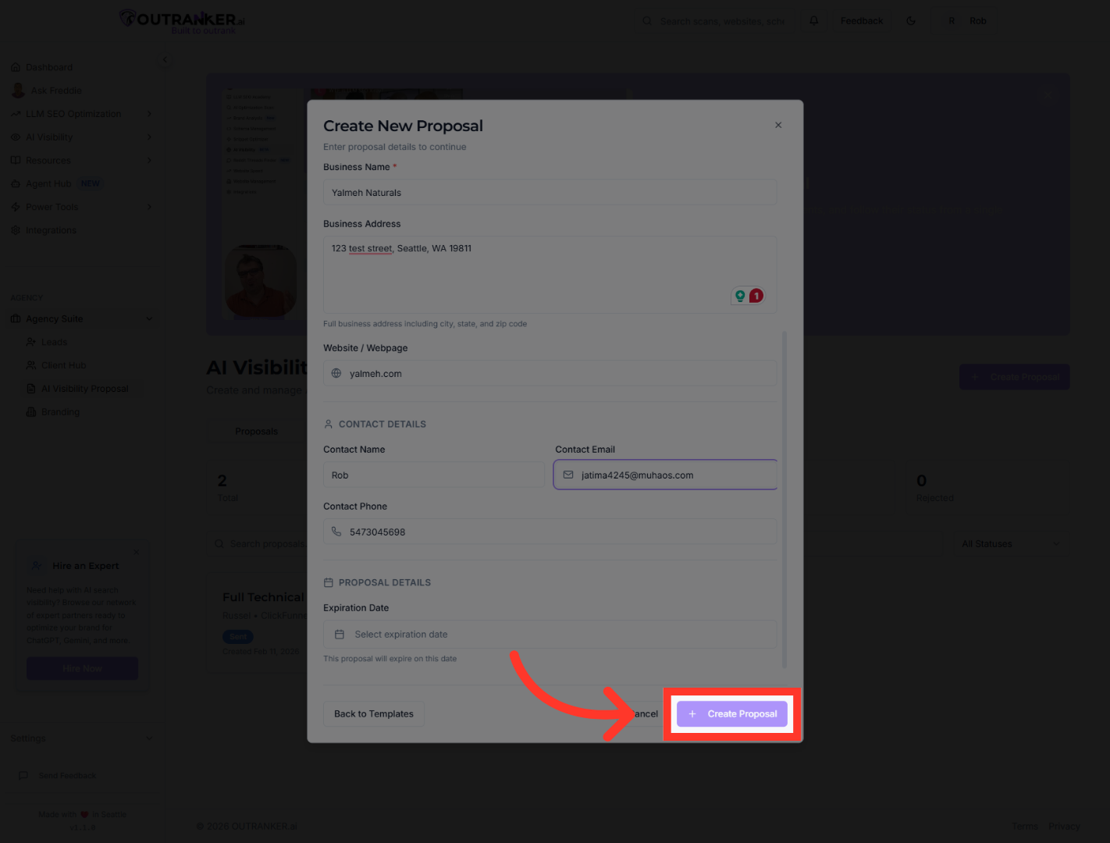Click the Integrations icon

point(16,230)
